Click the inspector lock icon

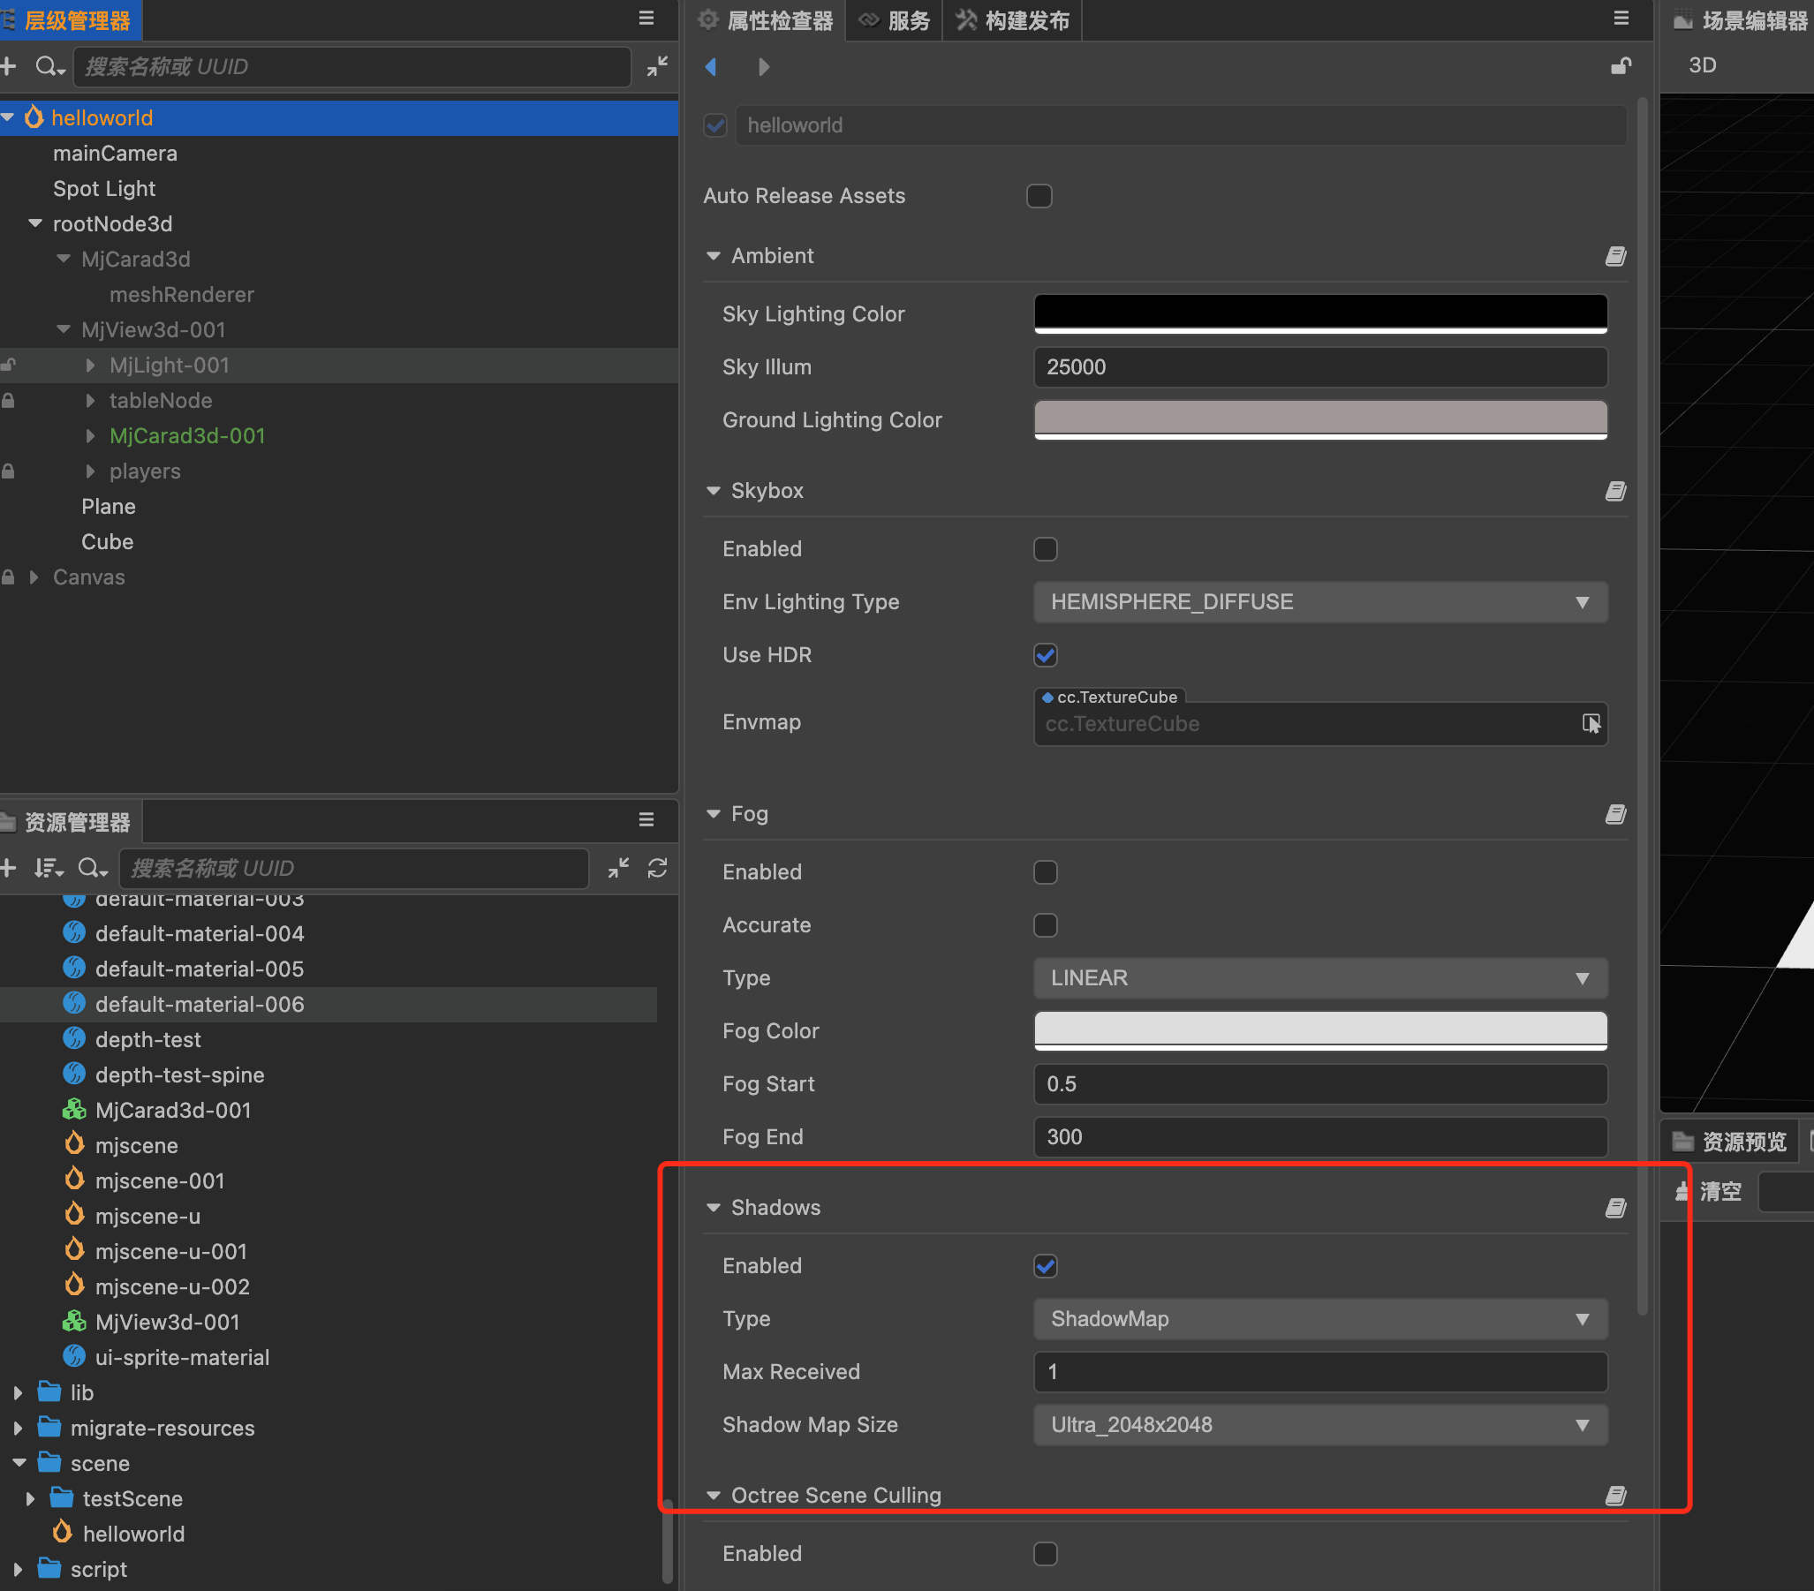[x=1621, y=66]
